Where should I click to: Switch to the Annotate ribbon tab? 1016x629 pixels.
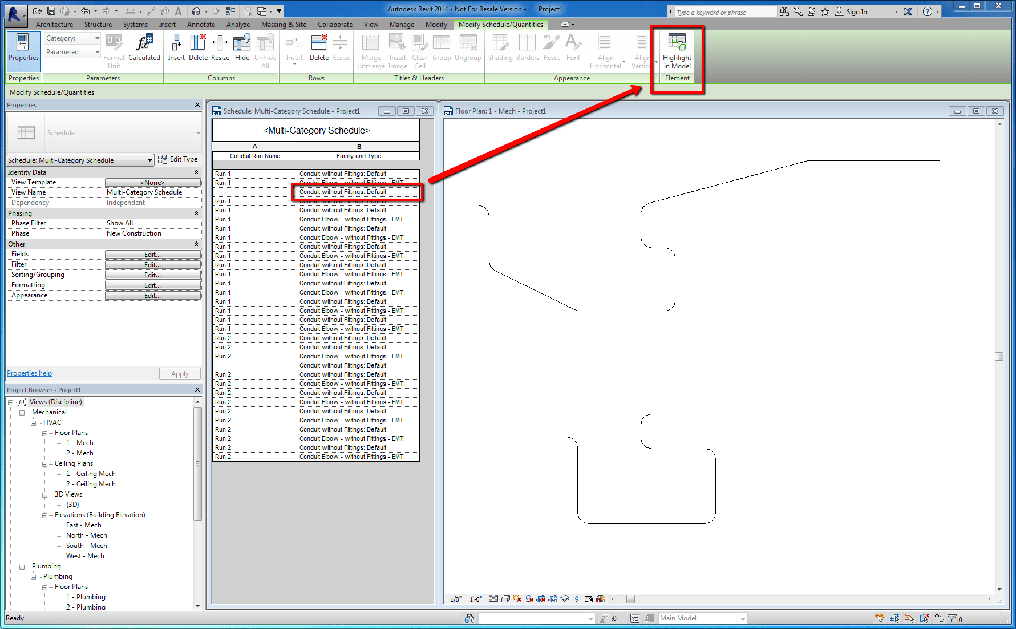point(201,24)
